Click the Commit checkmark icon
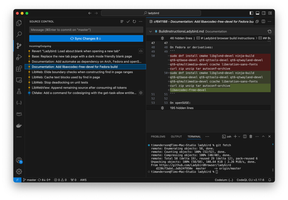288x200 pixels. click(x=128, y=22)
